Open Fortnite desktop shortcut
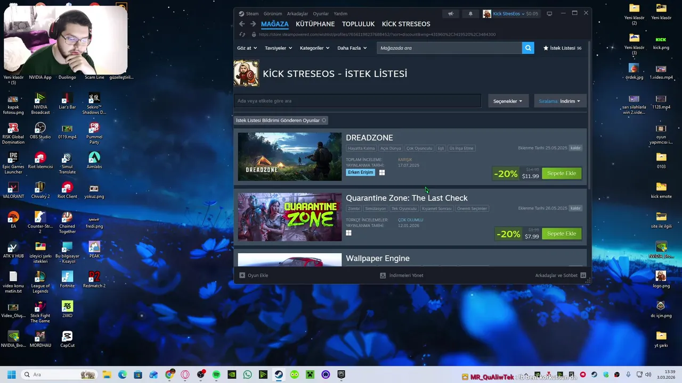The height and width of the screenshot is (383, 682). [x=67, y=280]
